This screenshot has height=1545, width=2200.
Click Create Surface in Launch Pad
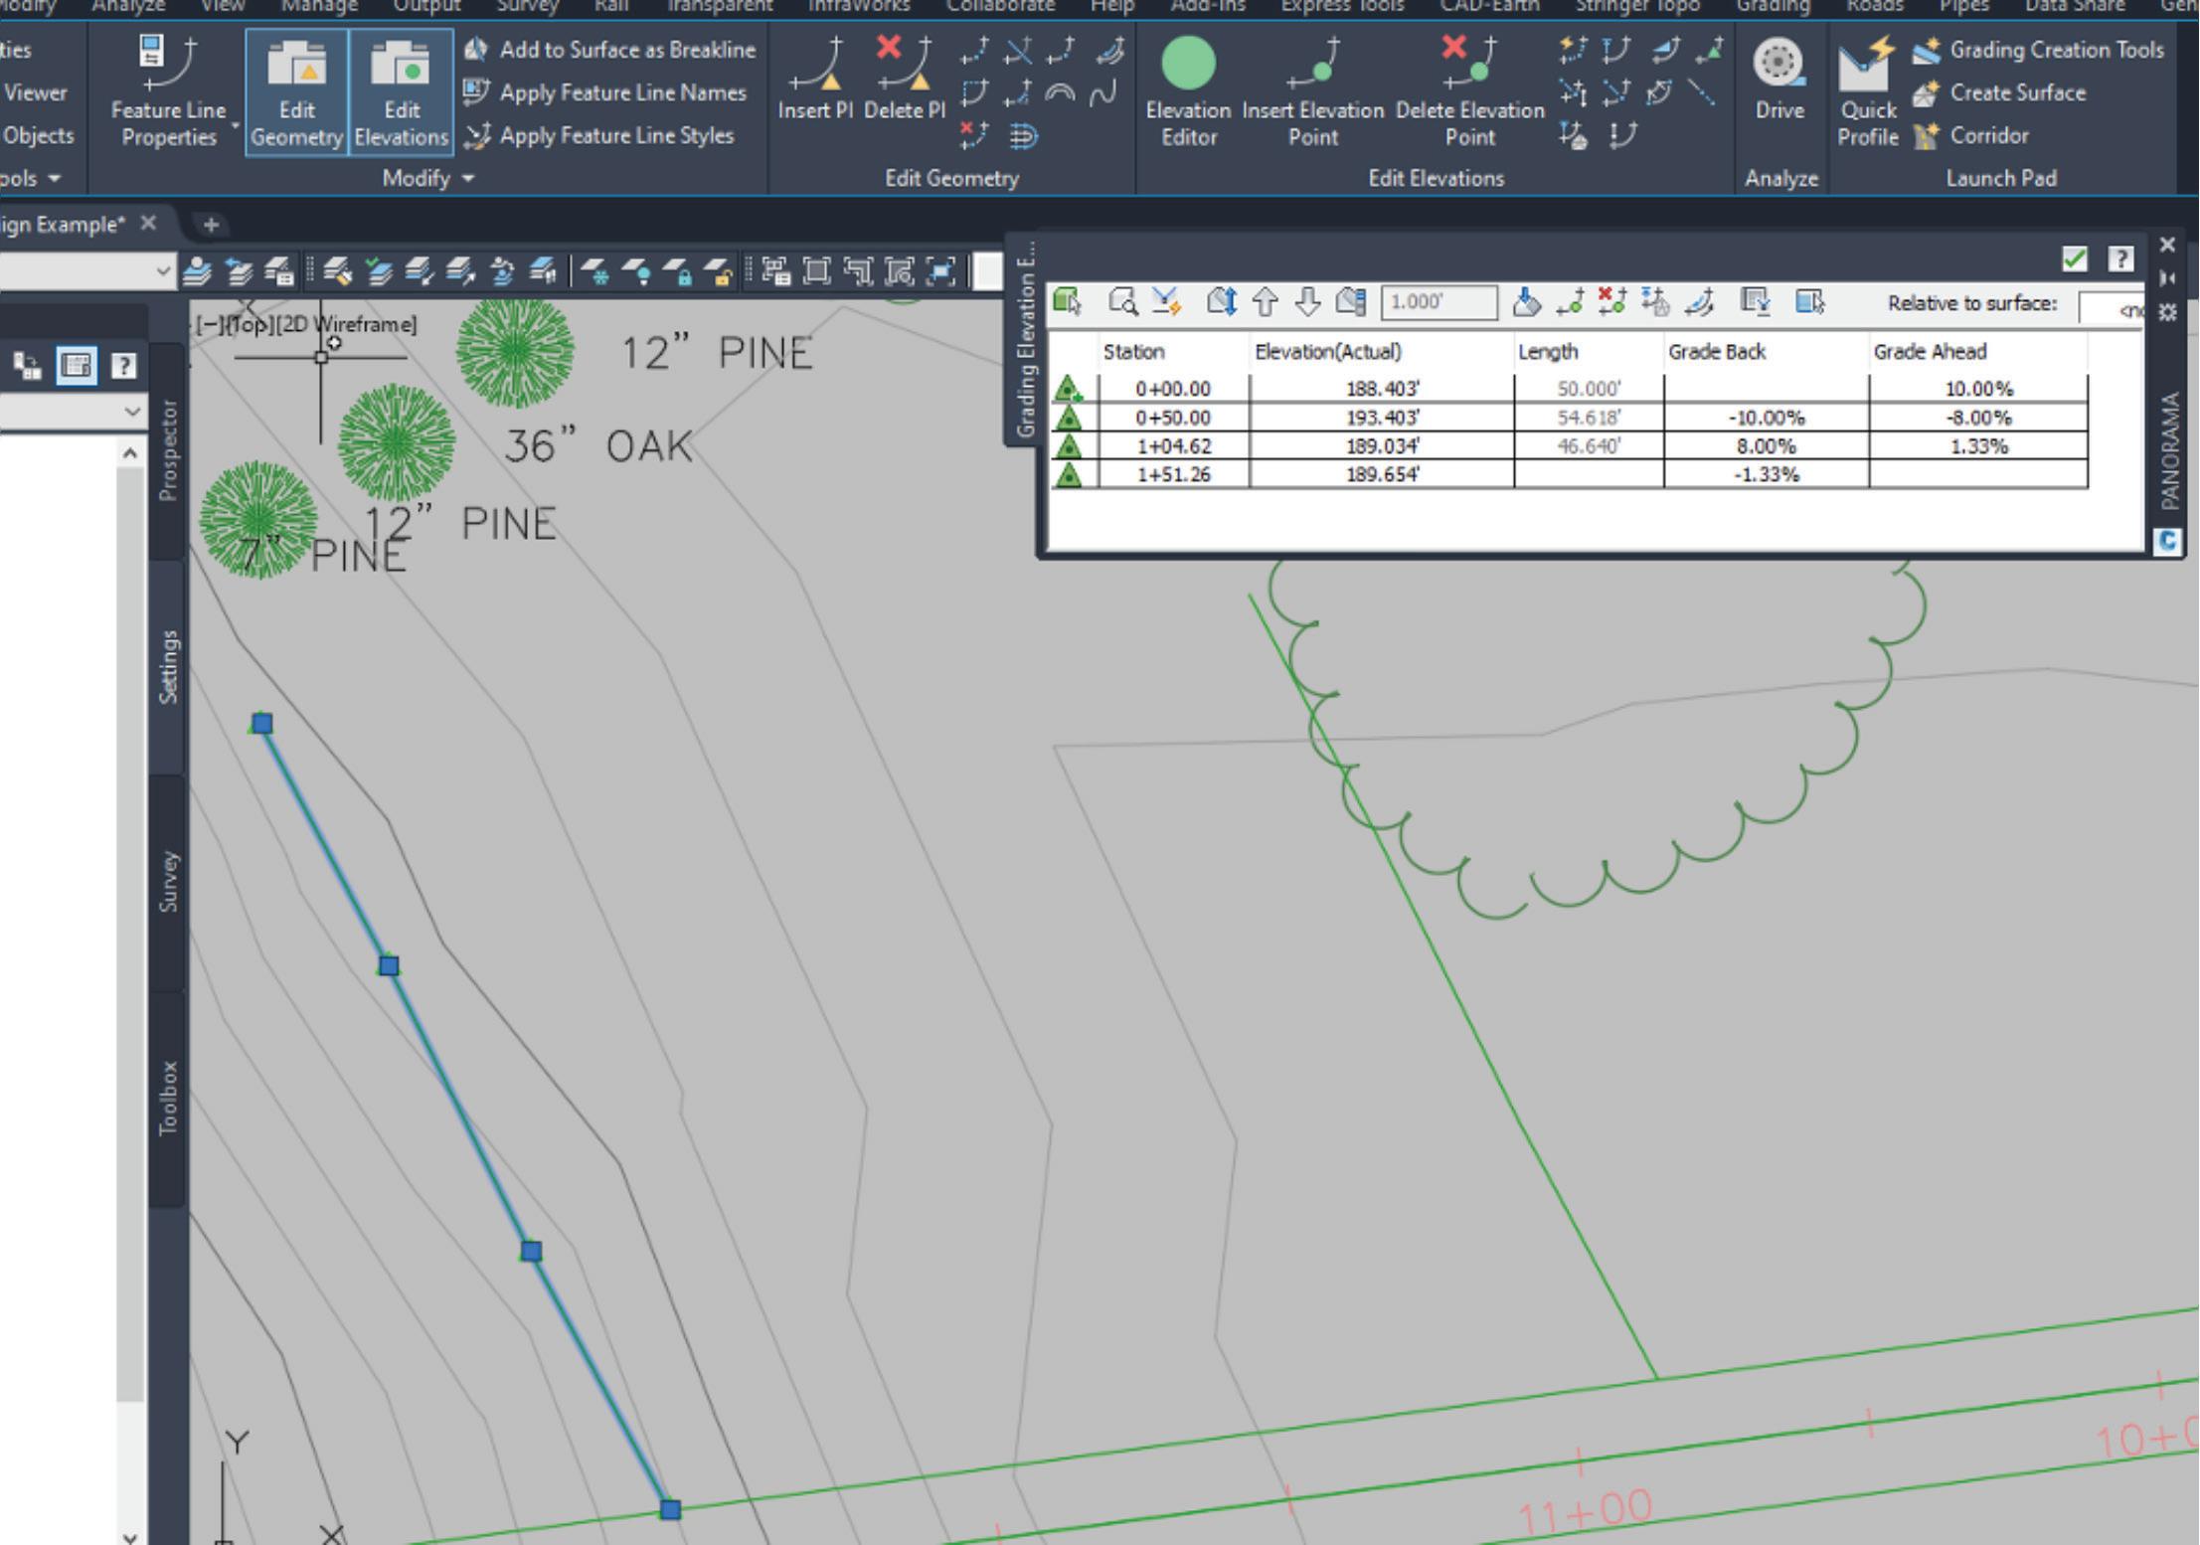2000,92
